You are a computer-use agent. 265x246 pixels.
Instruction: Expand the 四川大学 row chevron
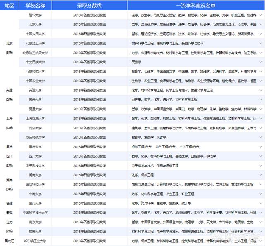click(260, 156)
